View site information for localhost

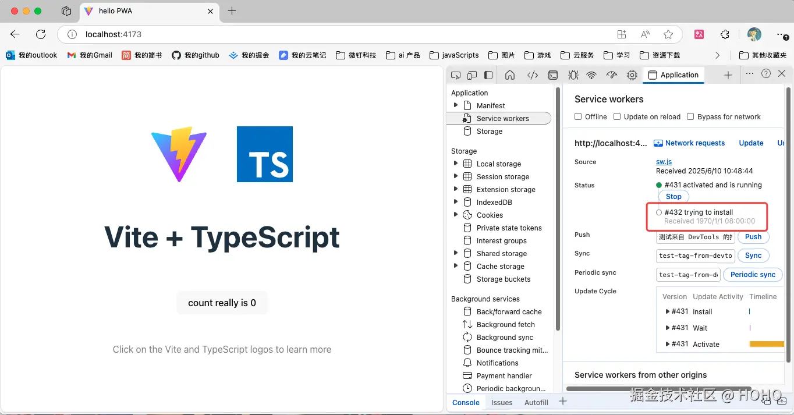(x=72, y=34)
